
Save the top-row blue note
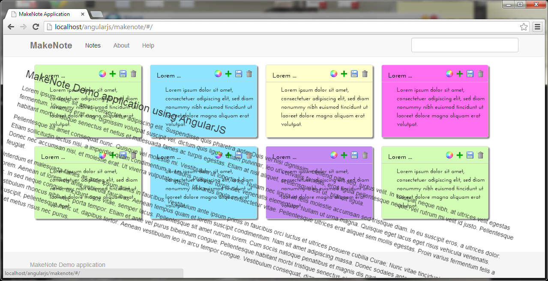(239, 74)
